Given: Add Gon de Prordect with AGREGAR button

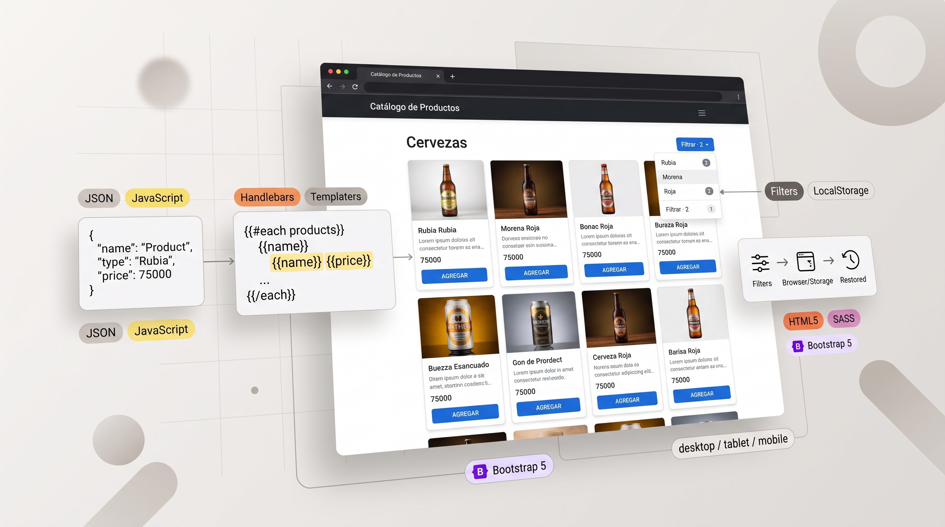Looking at the screenshot, I should (x=548, y=407).
